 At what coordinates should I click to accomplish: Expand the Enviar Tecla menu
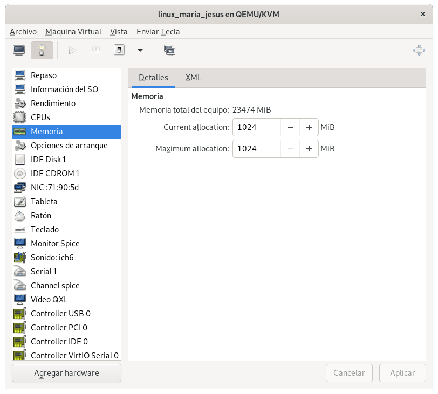point(158,32)
